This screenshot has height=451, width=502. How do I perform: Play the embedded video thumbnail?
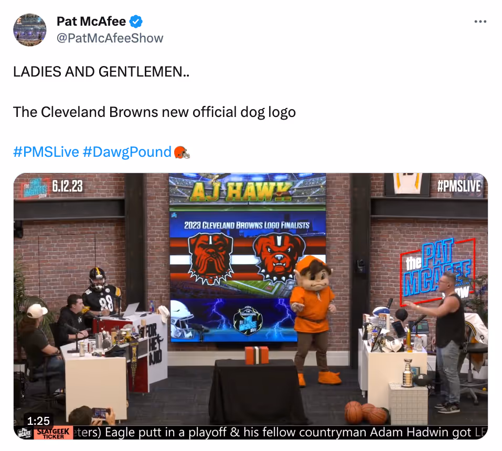pyautogui.click(x=251, y=306)
